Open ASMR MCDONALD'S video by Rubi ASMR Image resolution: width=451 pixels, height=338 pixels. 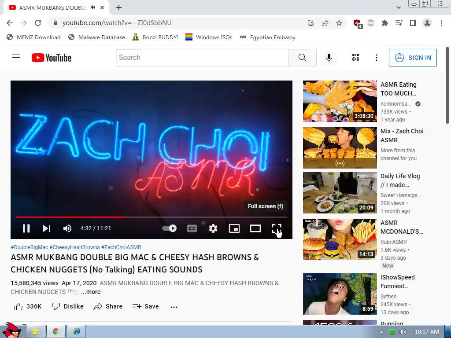coord(340,239)
